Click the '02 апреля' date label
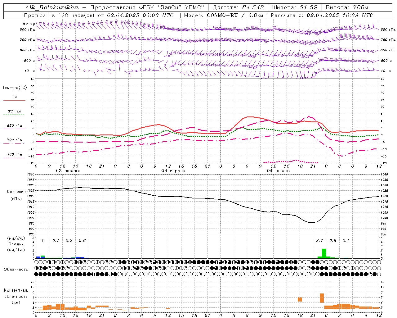The image size is (397, 318). [68, 171]
